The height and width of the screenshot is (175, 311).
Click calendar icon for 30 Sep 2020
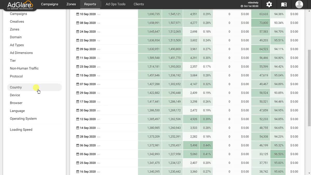click(x=78, y=110)
